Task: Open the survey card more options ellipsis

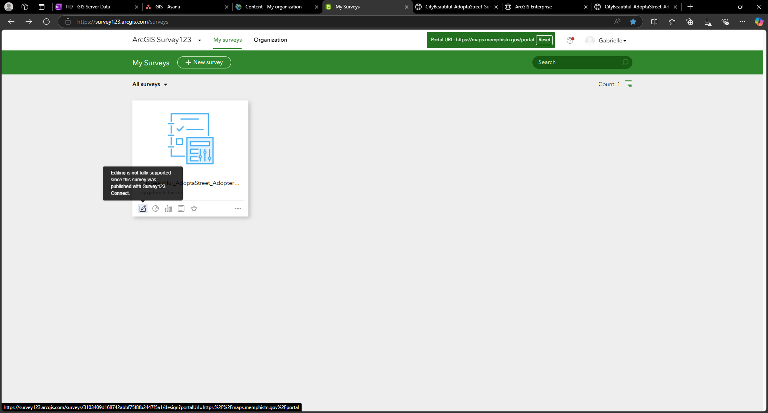Action: 238,209
